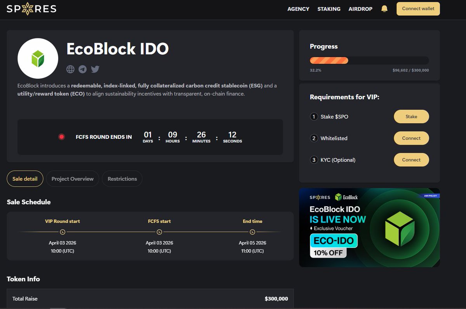Click April 05 2026 end date
The image size is (466, 309).
coord(252,243)
